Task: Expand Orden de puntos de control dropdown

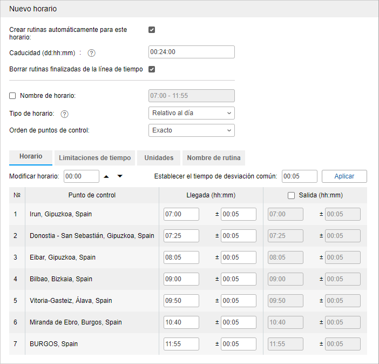Action: point(191,130)
